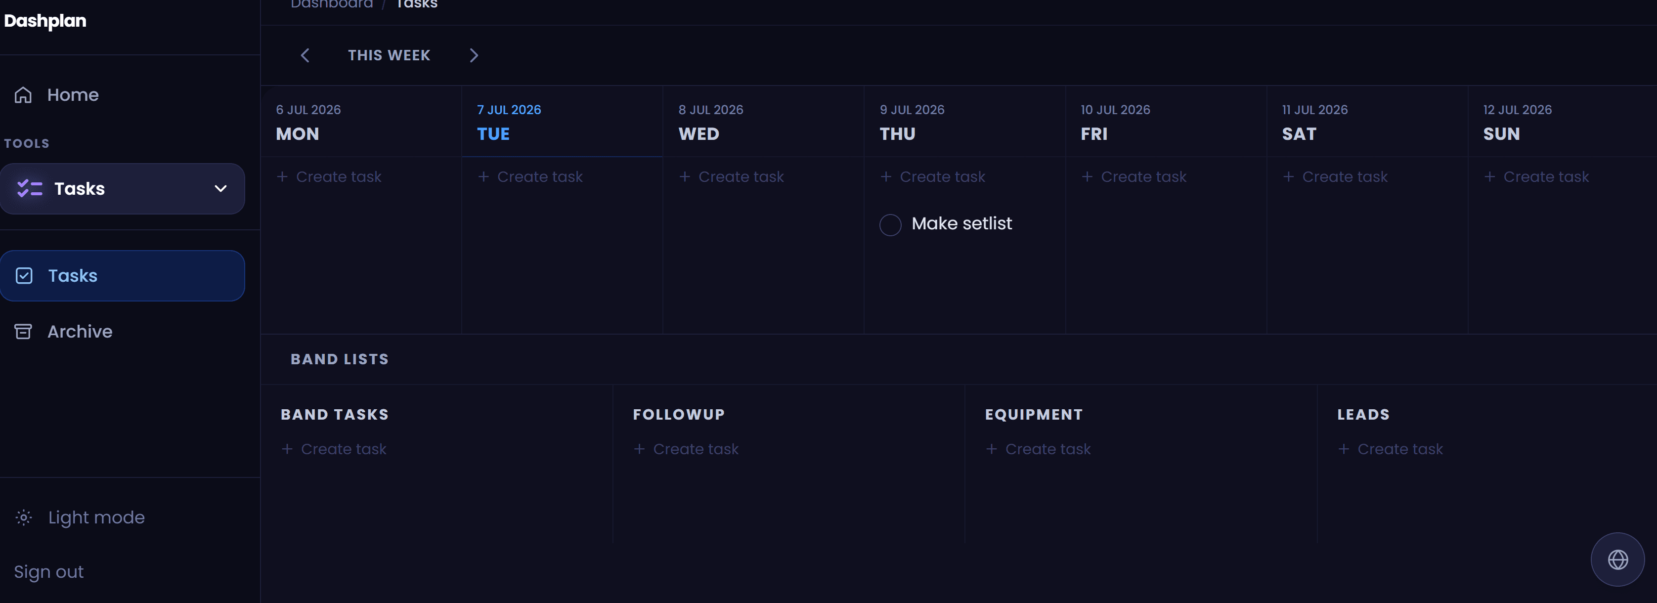Click the EQUIPMENT list title
The height and width of the screenshot is (603, 1657).
pos(1034,415)
